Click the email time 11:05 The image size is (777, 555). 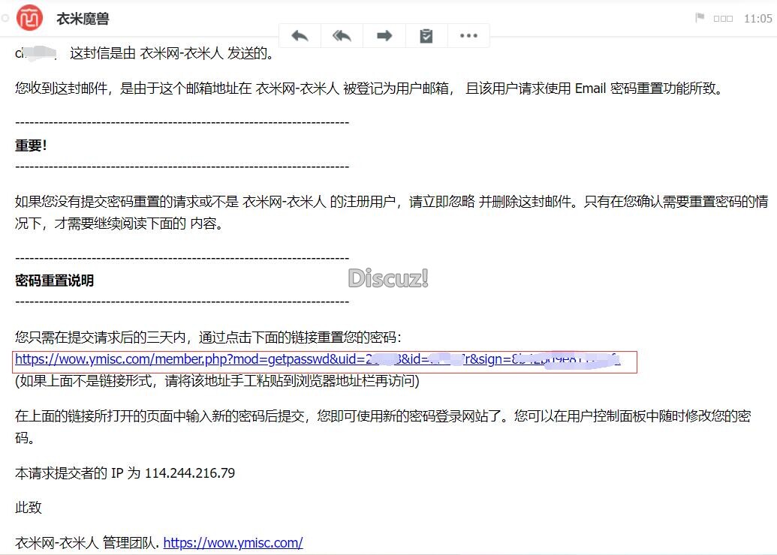click(757, 18)
